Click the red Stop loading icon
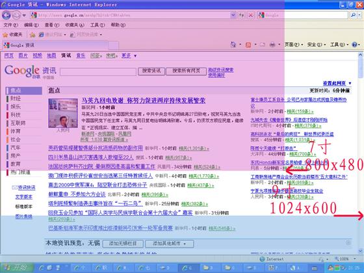The image size is (364, 273). [x=251, y=16]
